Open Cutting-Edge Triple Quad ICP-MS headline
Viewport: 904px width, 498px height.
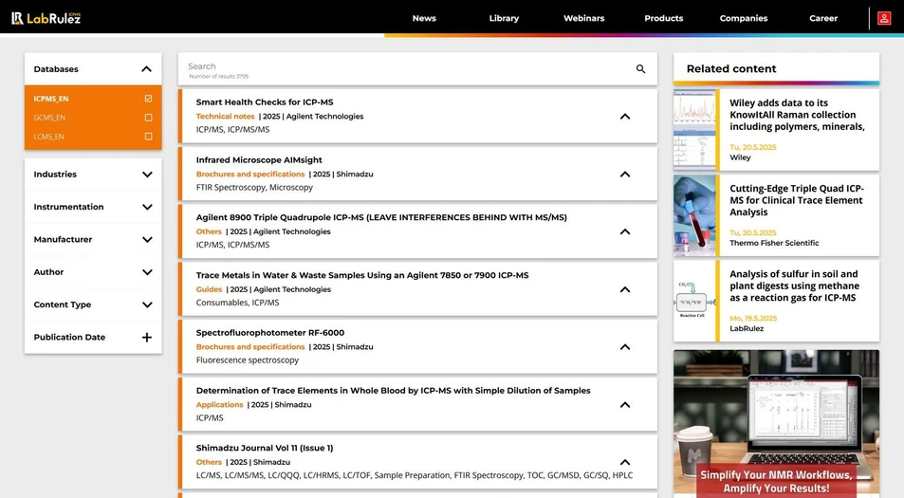[797, 200]
